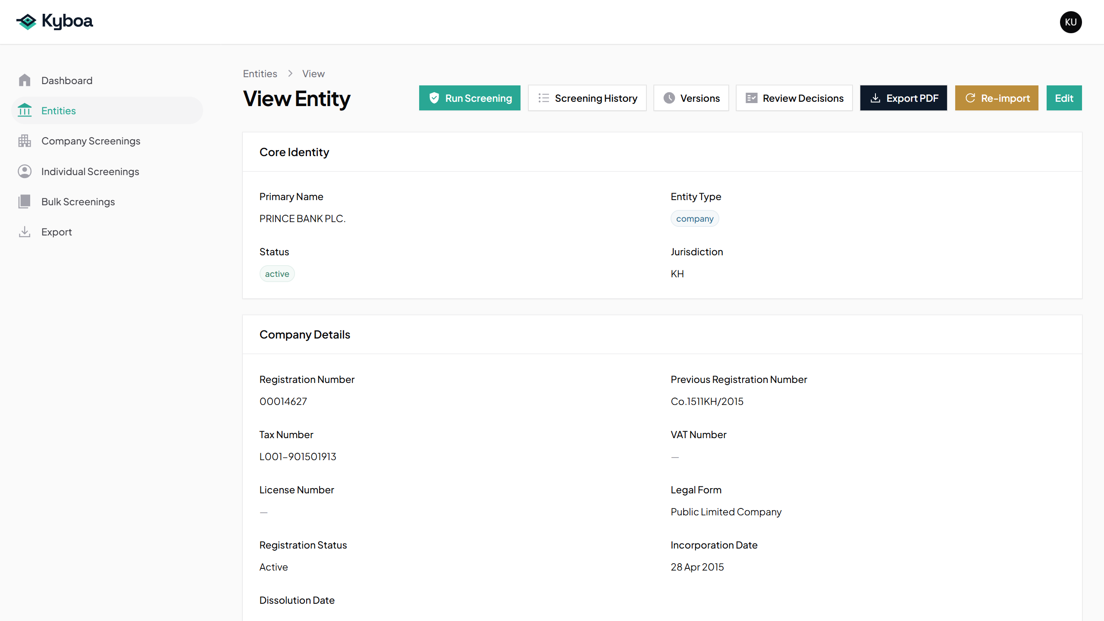Select the PRINCE BANK PLC. name text
Screen dimensions: 1104x621
[x=302, y=219]
